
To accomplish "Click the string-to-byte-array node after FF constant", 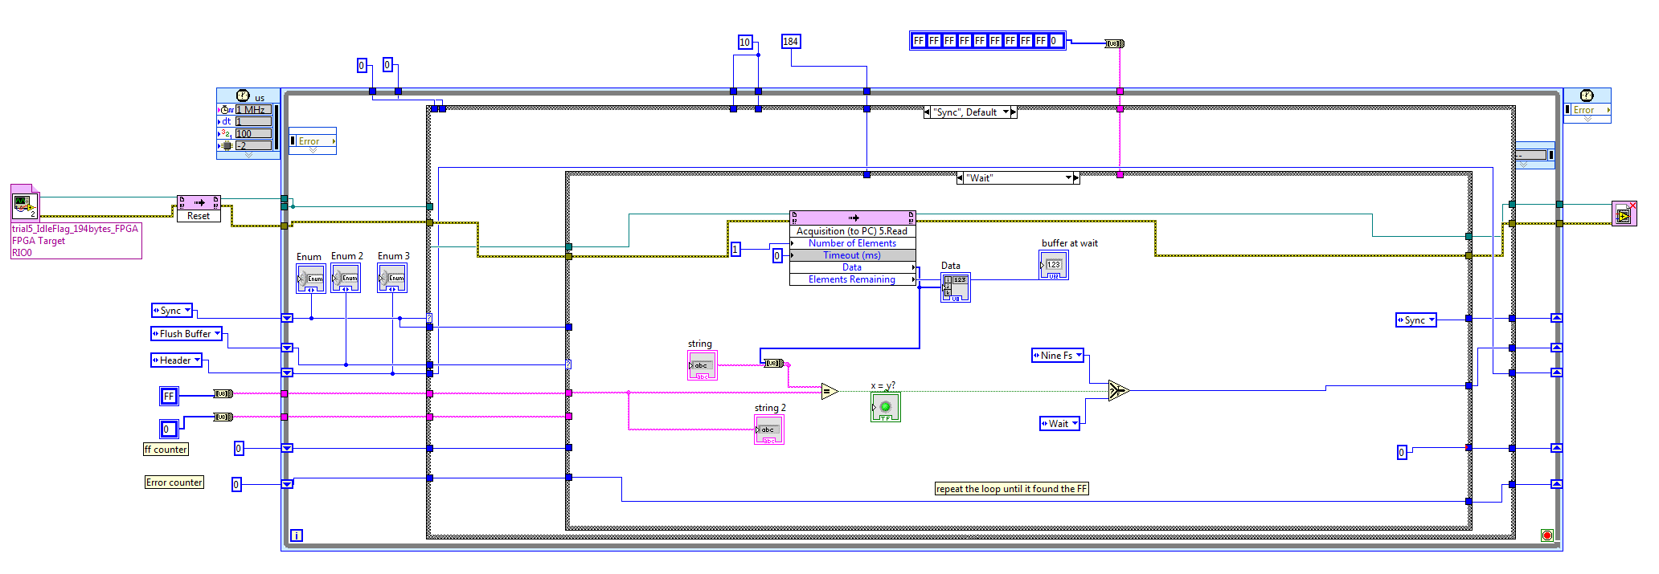I will pos(223,393).
